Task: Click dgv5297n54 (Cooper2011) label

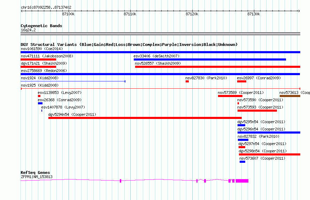Action: [262, 144]
